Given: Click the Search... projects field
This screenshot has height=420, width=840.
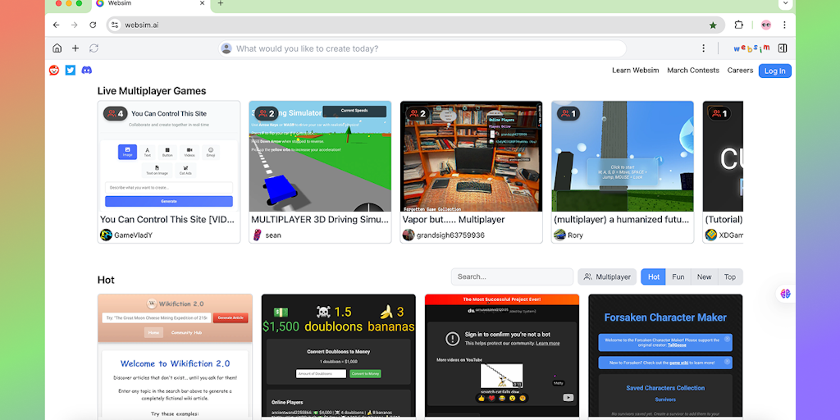Looking at the screenshot, I should pyautogui.click(x=512, y=277).
